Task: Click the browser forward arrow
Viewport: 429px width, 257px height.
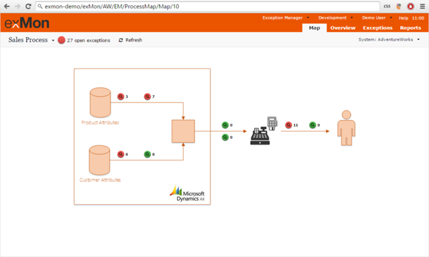Action: tap(17, 6)
